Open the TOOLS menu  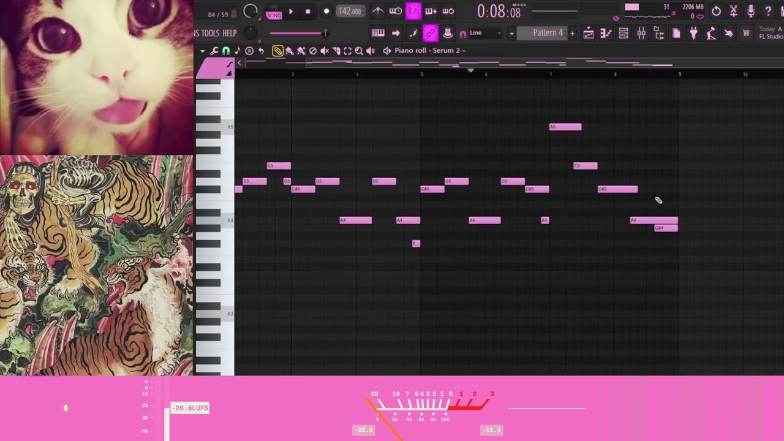click(x=210, y=33)
